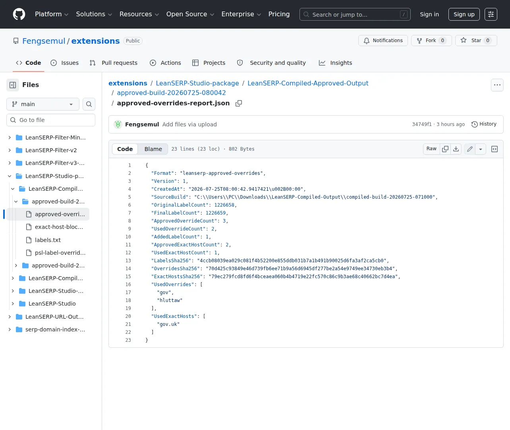This screenshot has width=510, height=430.
Task: Open the psl-label-overrid… file in the tree
Action: tap(60, 253)
